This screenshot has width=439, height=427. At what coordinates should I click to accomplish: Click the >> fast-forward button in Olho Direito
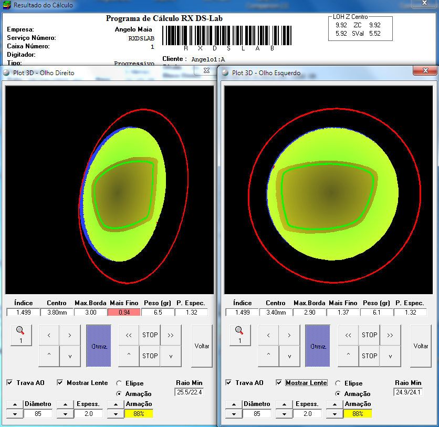point(171,335)
